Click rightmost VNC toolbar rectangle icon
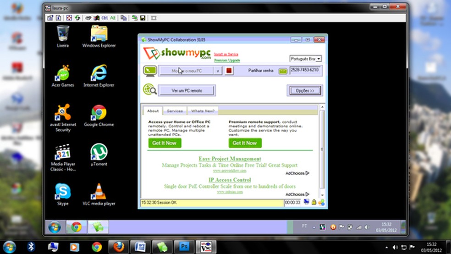This screenshot has height=254, width=451. point(154,18)
